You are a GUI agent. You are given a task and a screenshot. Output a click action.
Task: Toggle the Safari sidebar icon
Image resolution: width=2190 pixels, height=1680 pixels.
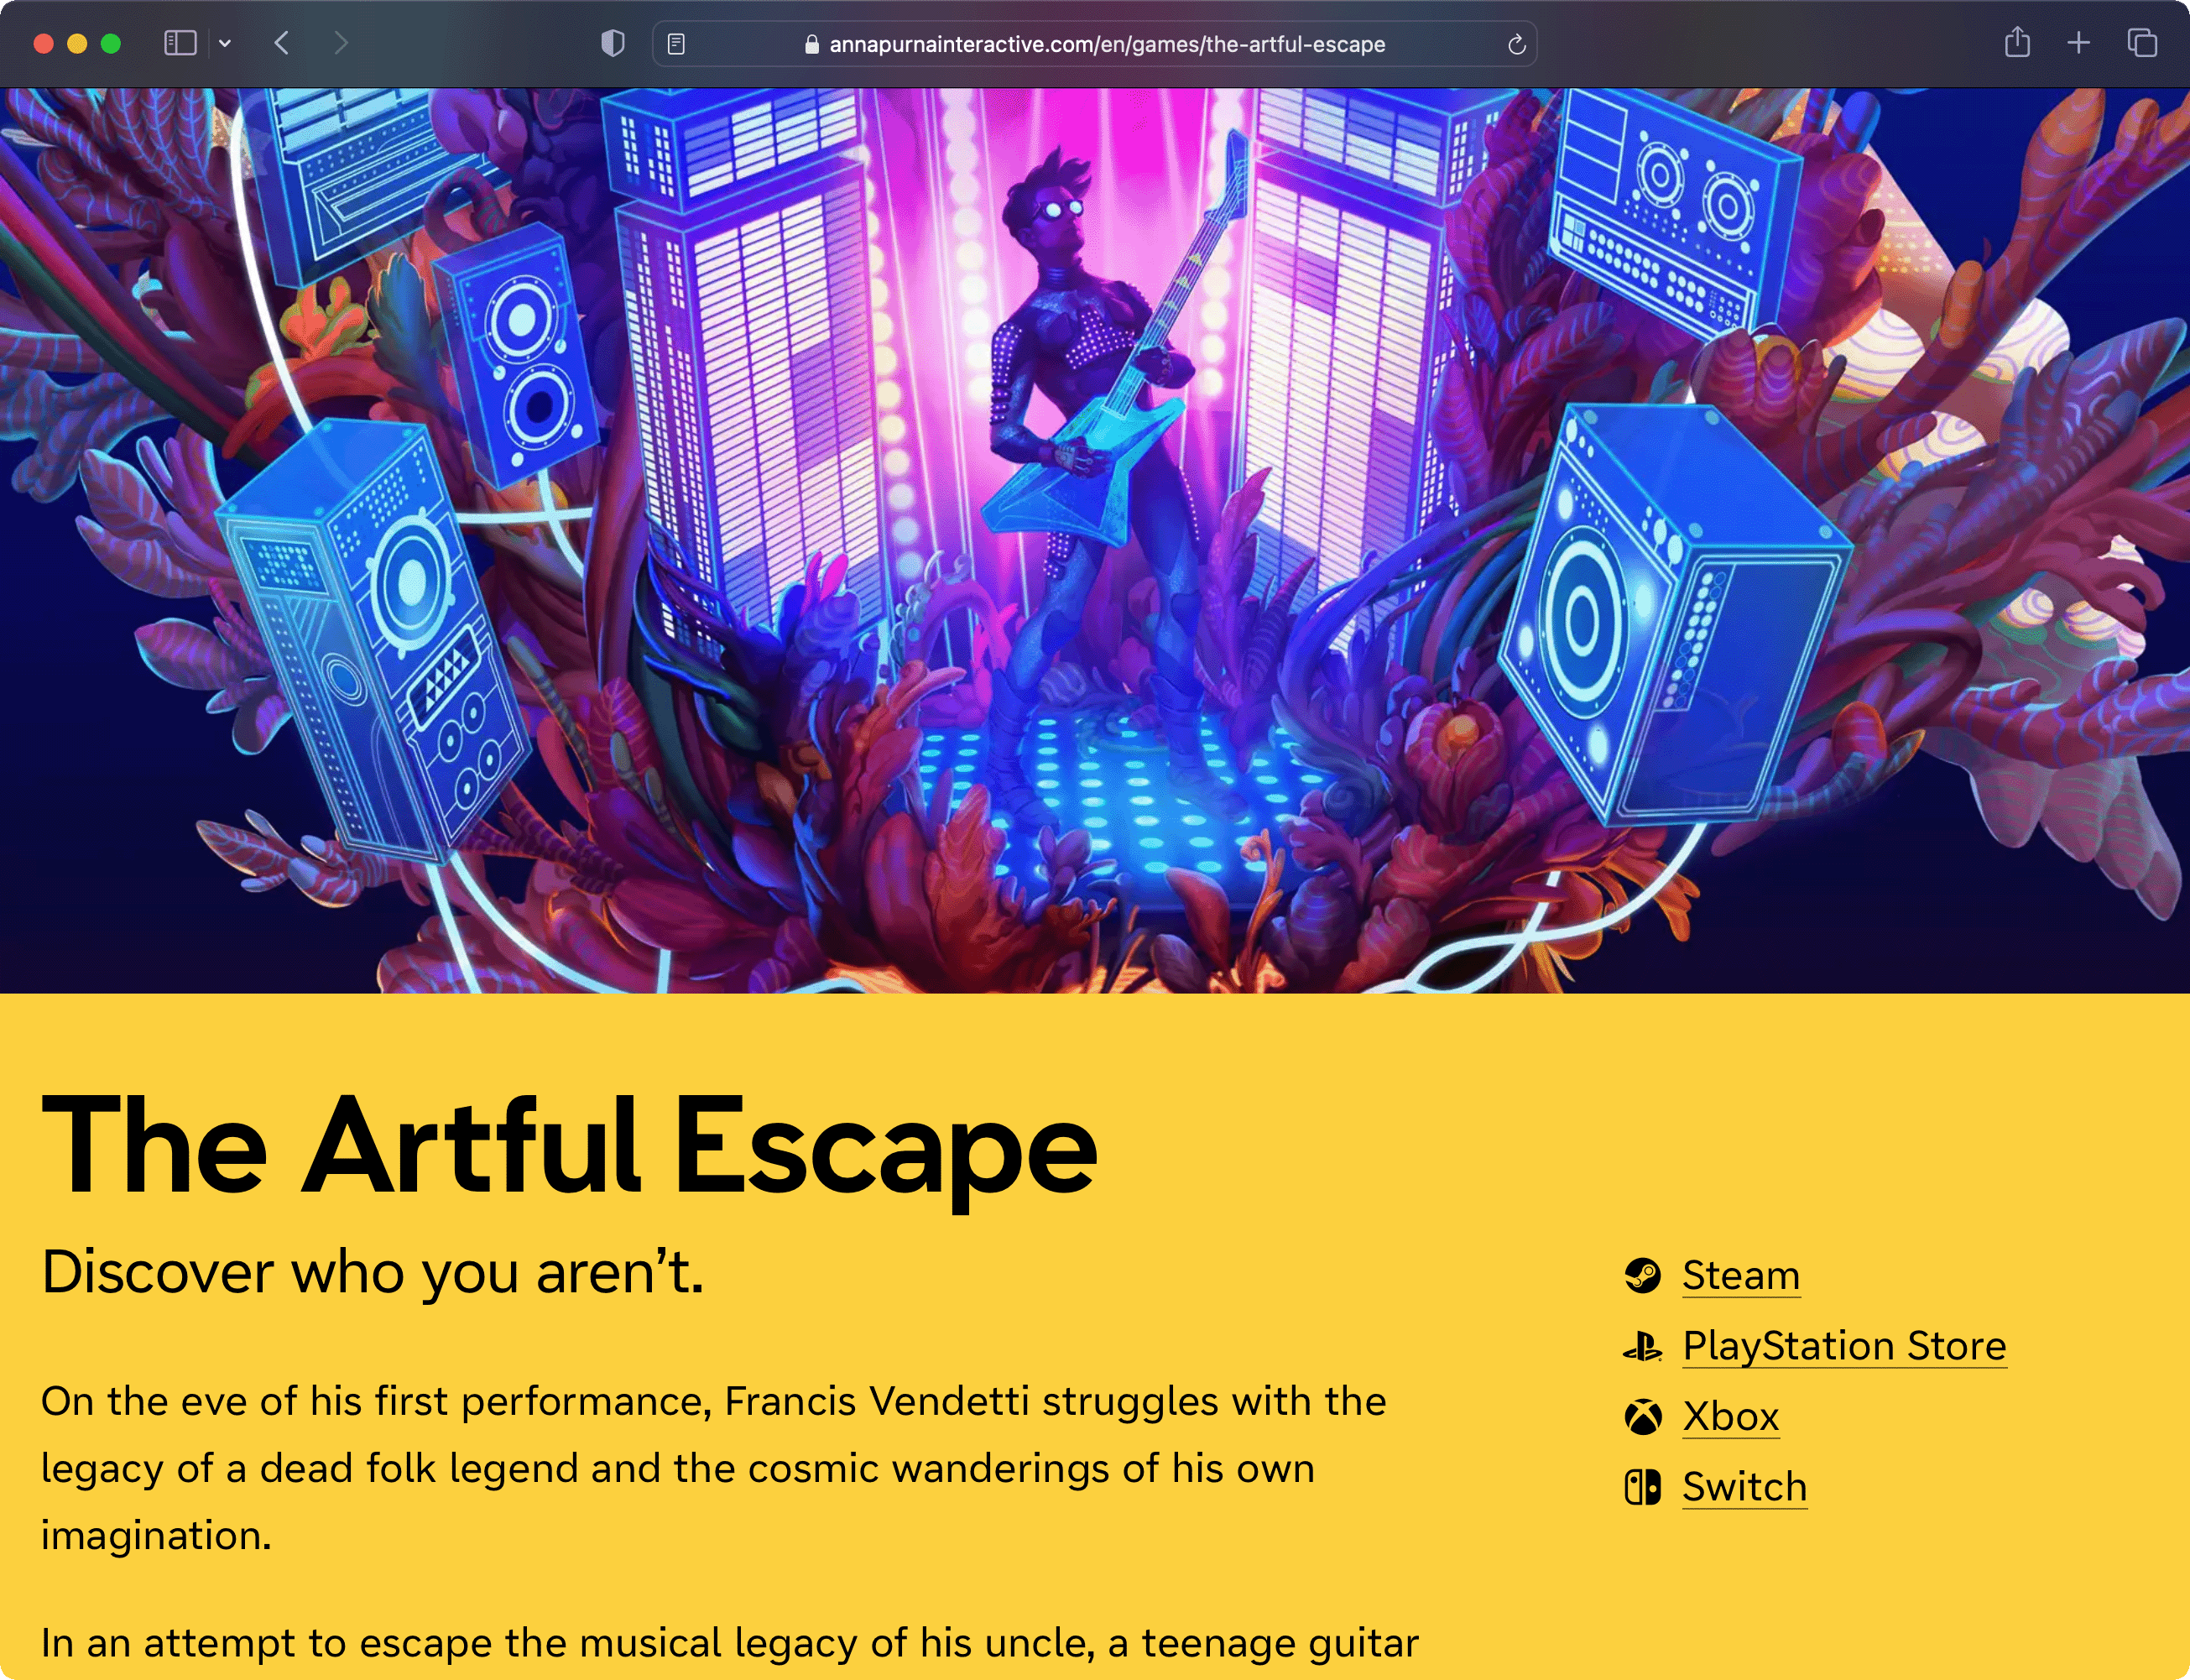coord(180,43)
